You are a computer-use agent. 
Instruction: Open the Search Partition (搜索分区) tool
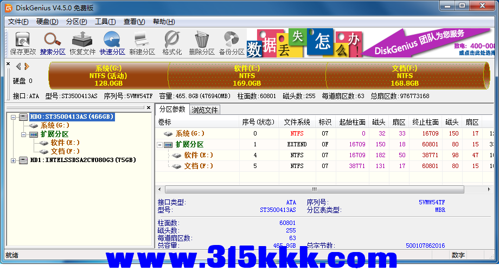53,43
